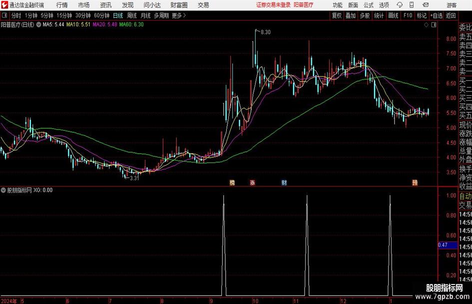Switch to 15分钟 chart period
472x304 pixels.
point(64,15)
